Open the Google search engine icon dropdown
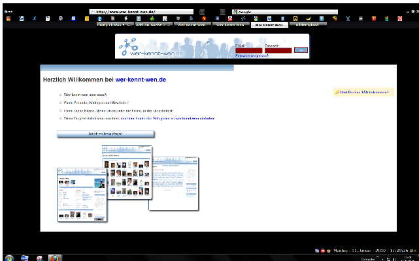 235,12
